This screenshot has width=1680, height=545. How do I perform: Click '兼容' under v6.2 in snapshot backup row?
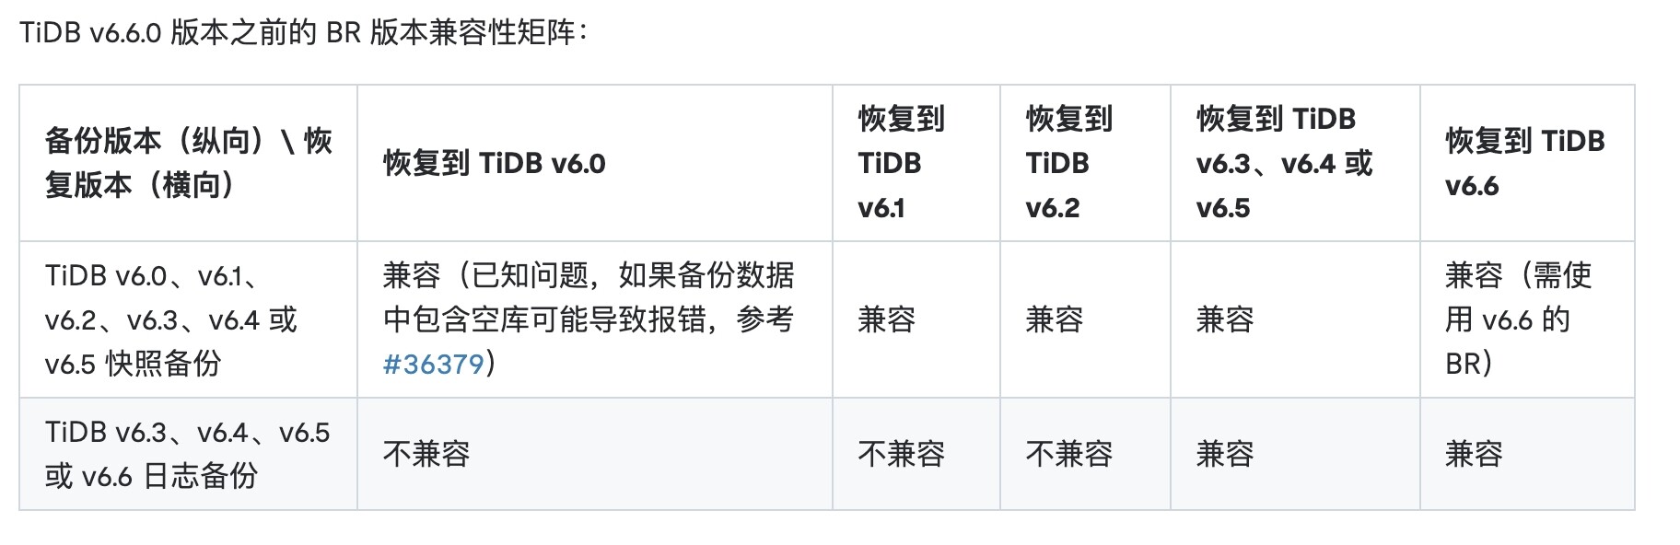(1054, 319)
